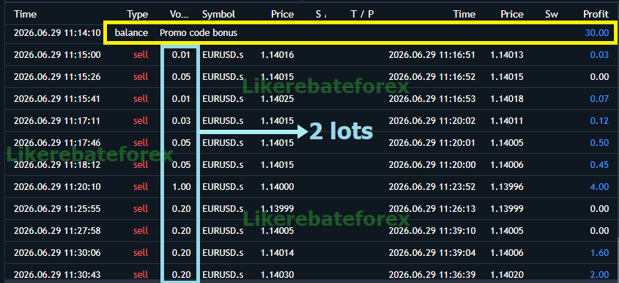Click the open time 2026.06.29 11:17:11

tap(57, 120)
